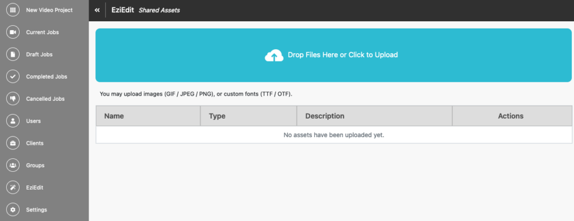Click the EziEdit title in header
This screenshot has height=221, width=574.
123,10
